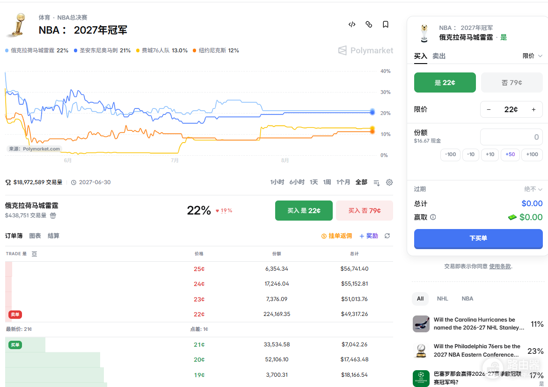
Task: Click 纽约尼克斯 legend color dot
Action: 195,50
